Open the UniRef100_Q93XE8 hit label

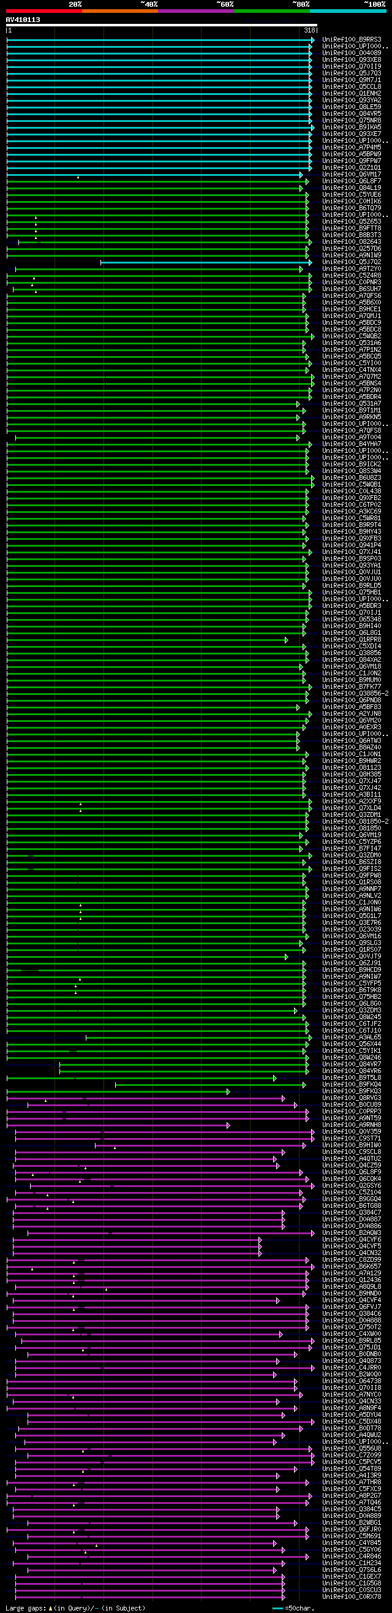(352, 60)
